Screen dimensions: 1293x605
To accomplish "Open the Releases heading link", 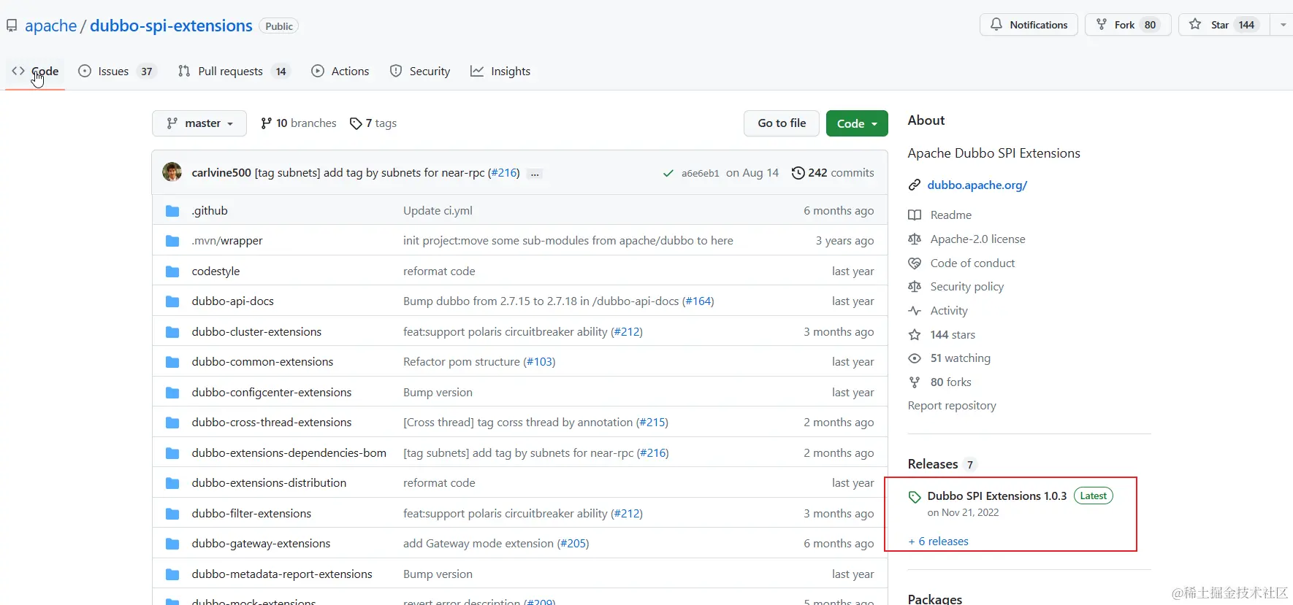I will pos(933,464).
